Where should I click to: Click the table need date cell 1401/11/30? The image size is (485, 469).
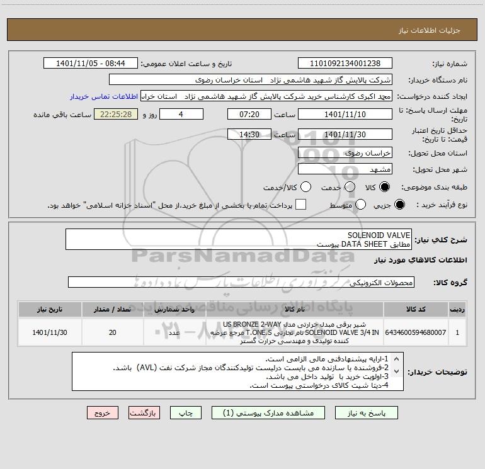(x=50, y=332)
